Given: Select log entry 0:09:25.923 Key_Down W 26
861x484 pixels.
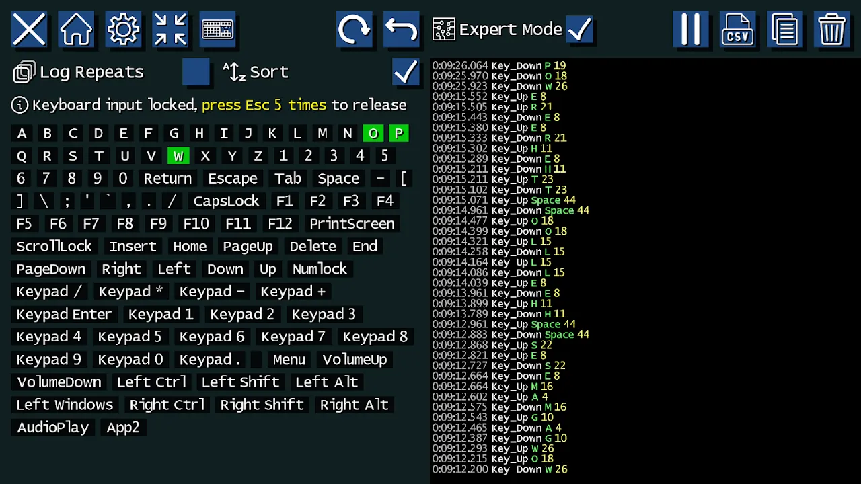Looking at the screenshot, I should 500,86.
